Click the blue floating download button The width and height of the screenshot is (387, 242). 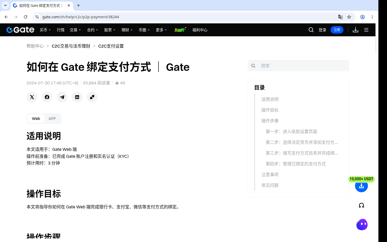(361, 186)
